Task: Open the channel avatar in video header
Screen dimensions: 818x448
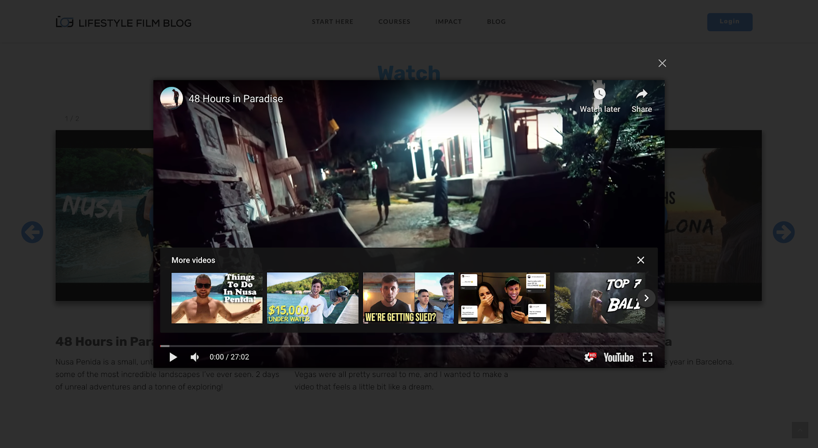Action: click(172, 98)
